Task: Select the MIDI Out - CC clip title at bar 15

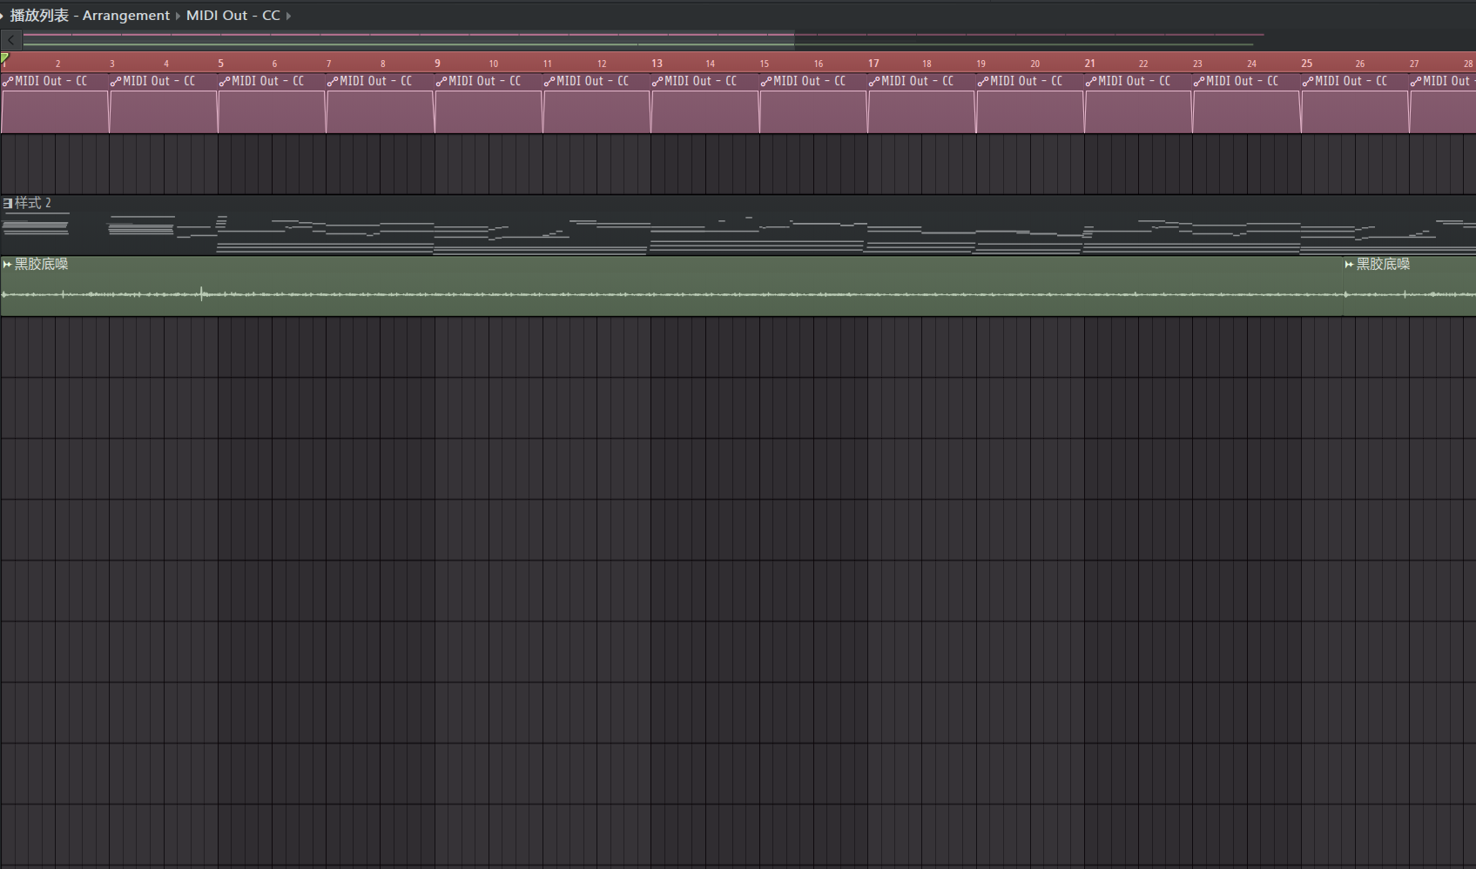Action: tap(810, 81)
